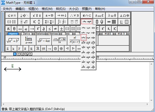Open the operator symbols palette (±•⊗)

click(49, 16)
